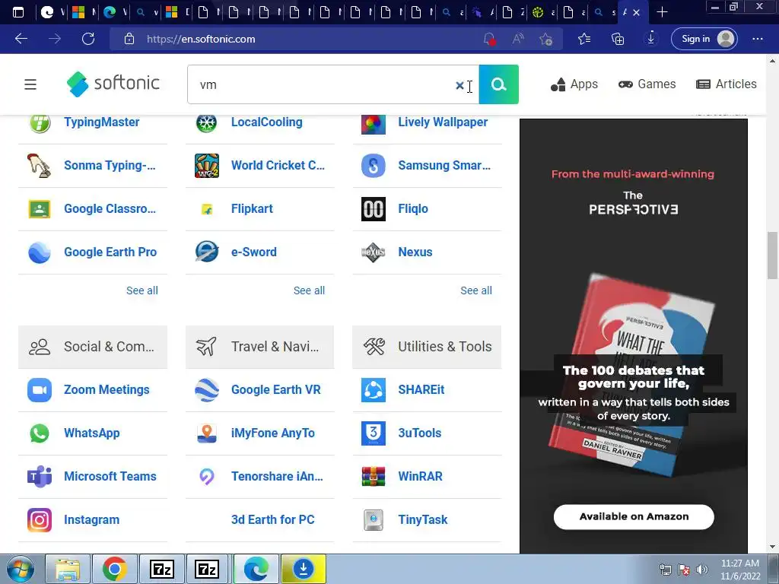
Task: Click the Softonic logo
Action: pyautogui.click(x=113, y=84)
